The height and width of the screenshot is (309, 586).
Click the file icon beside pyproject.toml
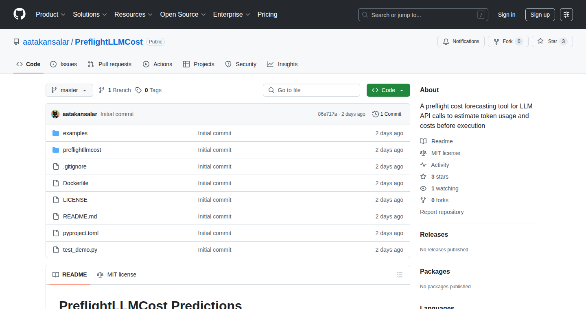click(x=56, y=233)
